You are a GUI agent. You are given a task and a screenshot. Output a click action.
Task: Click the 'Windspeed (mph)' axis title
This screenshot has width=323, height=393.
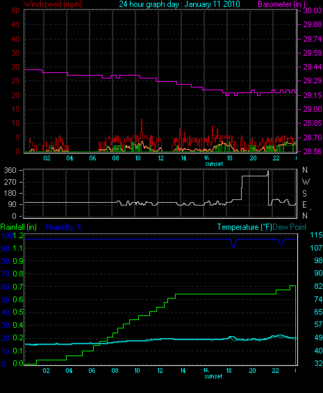[x=53, y=4]
